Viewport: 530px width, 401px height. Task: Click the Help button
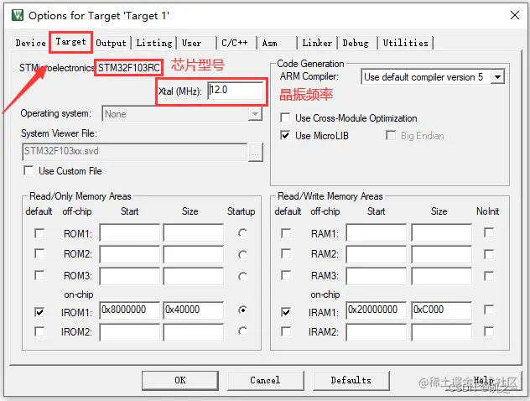[x=483, y=380]
